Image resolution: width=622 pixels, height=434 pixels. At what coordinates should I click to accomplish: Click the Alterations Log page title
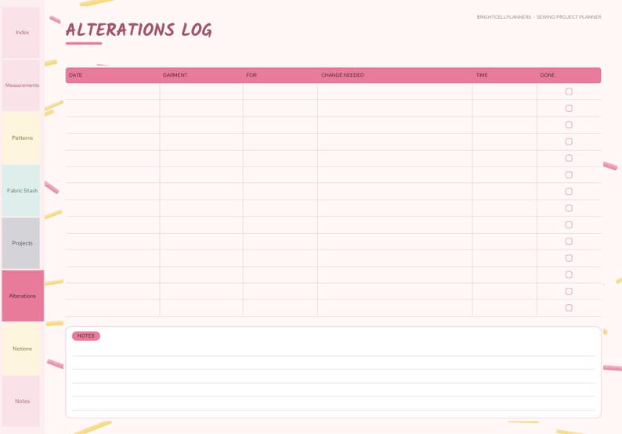(139, 30)
